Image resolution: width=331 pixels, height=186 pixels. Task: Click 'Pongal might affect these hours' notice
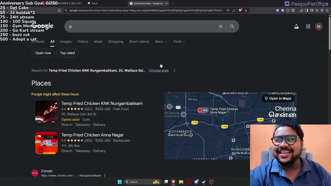coord(55,94)
